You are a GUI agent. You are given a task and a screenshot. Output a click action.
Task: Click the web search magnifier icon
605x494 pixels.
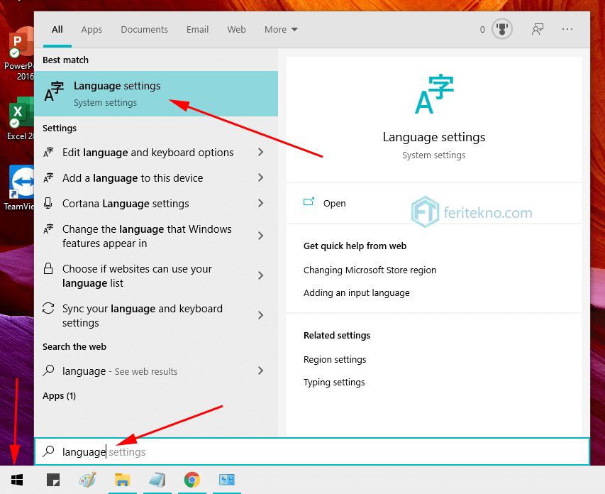point(48,370)
